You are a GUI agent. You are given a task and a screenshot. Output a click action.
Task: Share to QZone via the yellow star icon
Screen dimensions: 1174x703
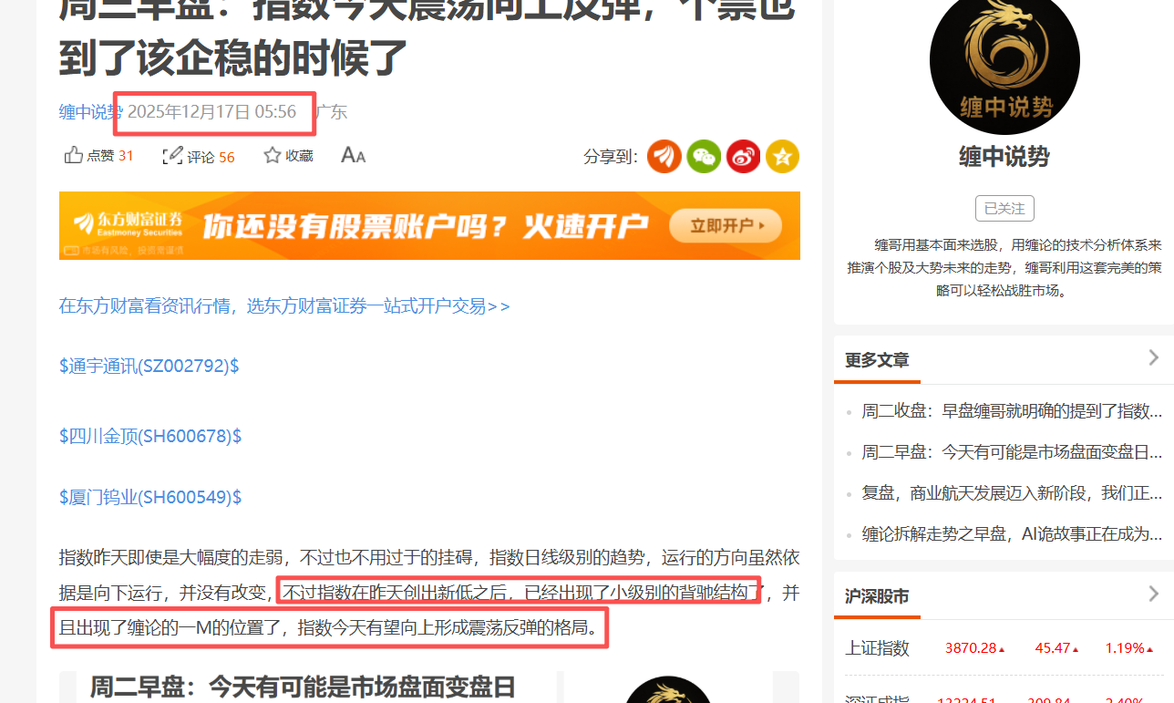coord(782,156)
